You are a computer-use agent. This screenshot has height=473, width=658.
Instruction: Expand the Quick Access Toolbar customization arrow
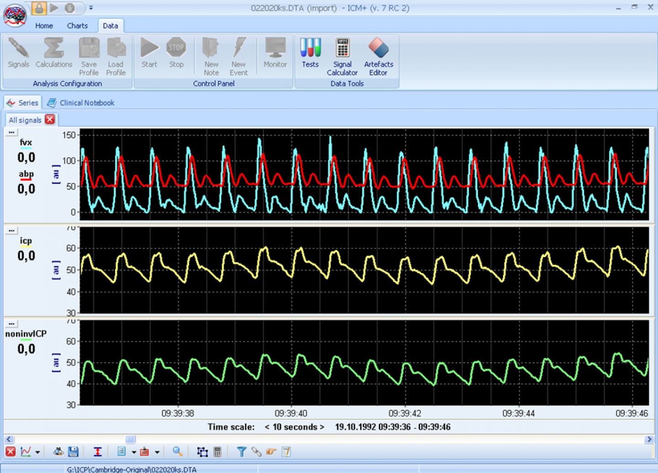click(90, 8)
